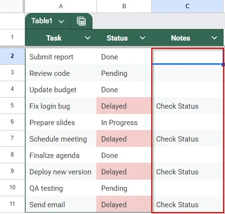Click the Notes header cell
Screen dimensions: 225x214
[187, 38]
